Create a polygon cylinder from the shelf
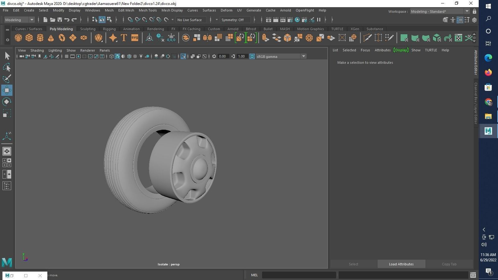This screenshot has height=280, width=498. click(40, 38)
